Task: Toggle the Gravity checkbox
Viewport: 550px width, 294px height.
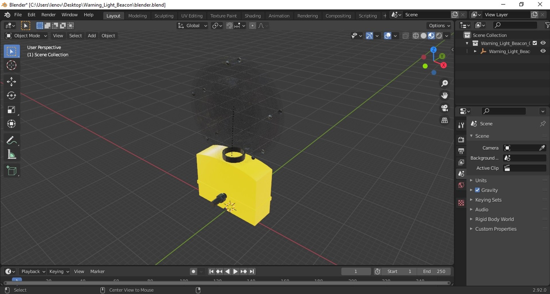Action: (x=477, y=190)
